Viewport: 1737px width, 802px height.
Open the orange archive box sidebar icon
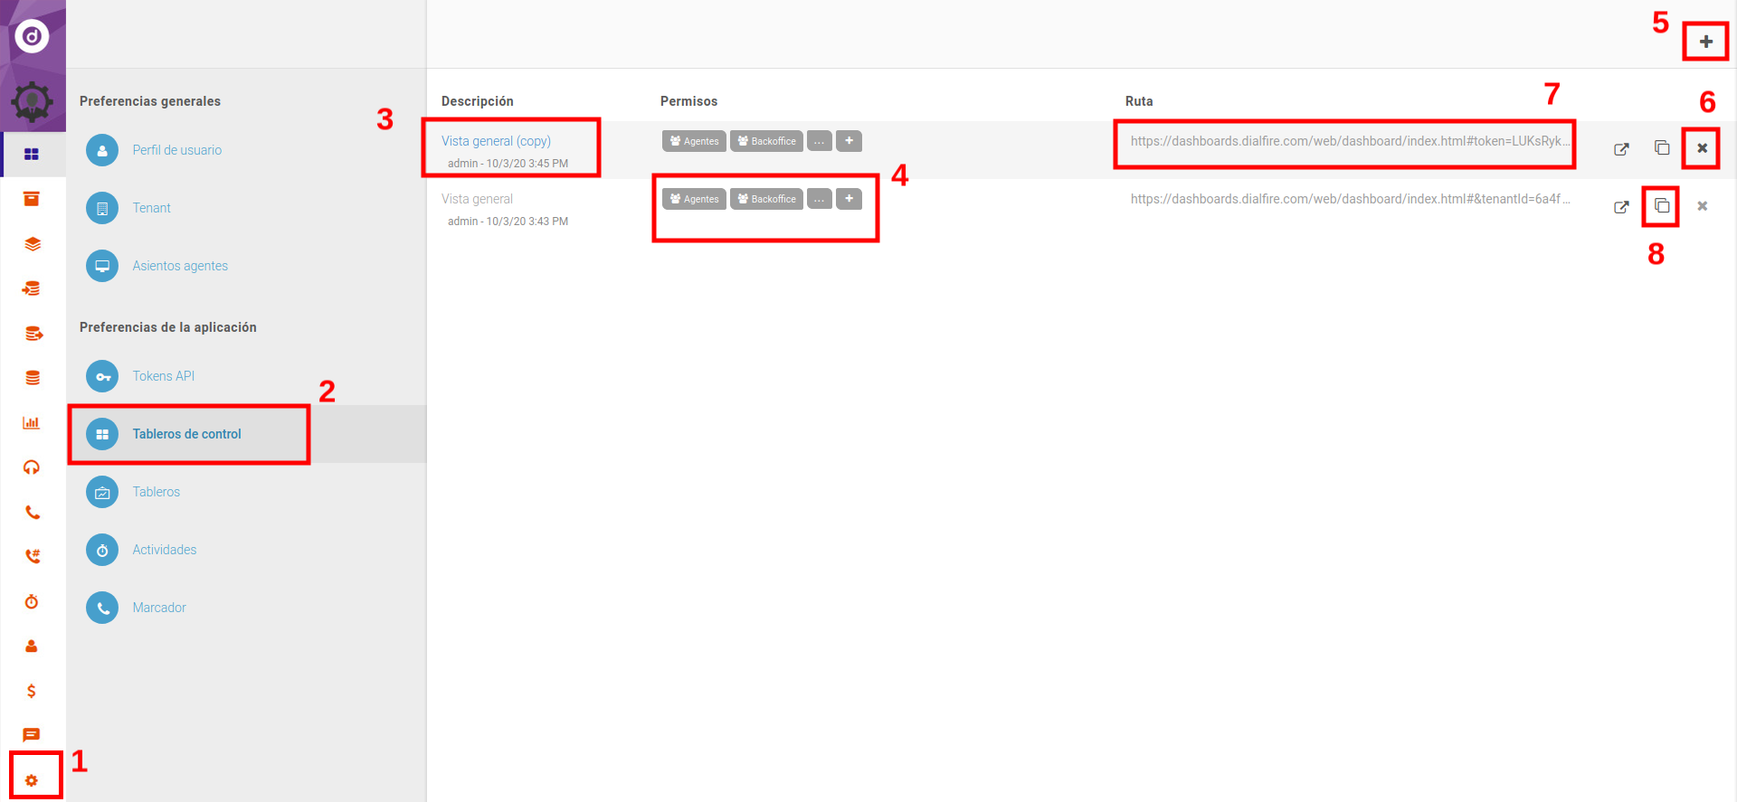pyautogui.click(x=32, y=199)
